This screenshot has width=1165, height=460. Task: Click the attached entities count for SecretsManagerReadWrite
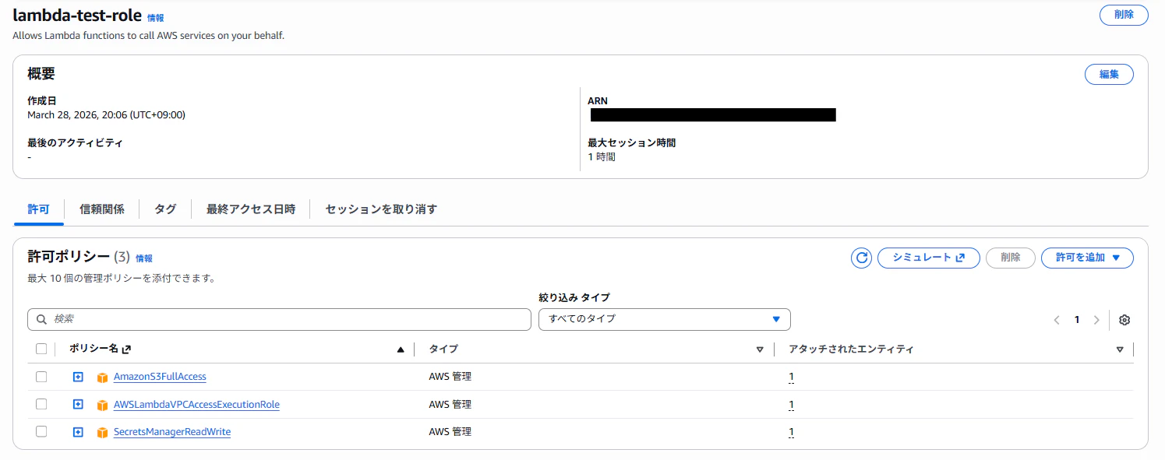(x=791, y=432)
